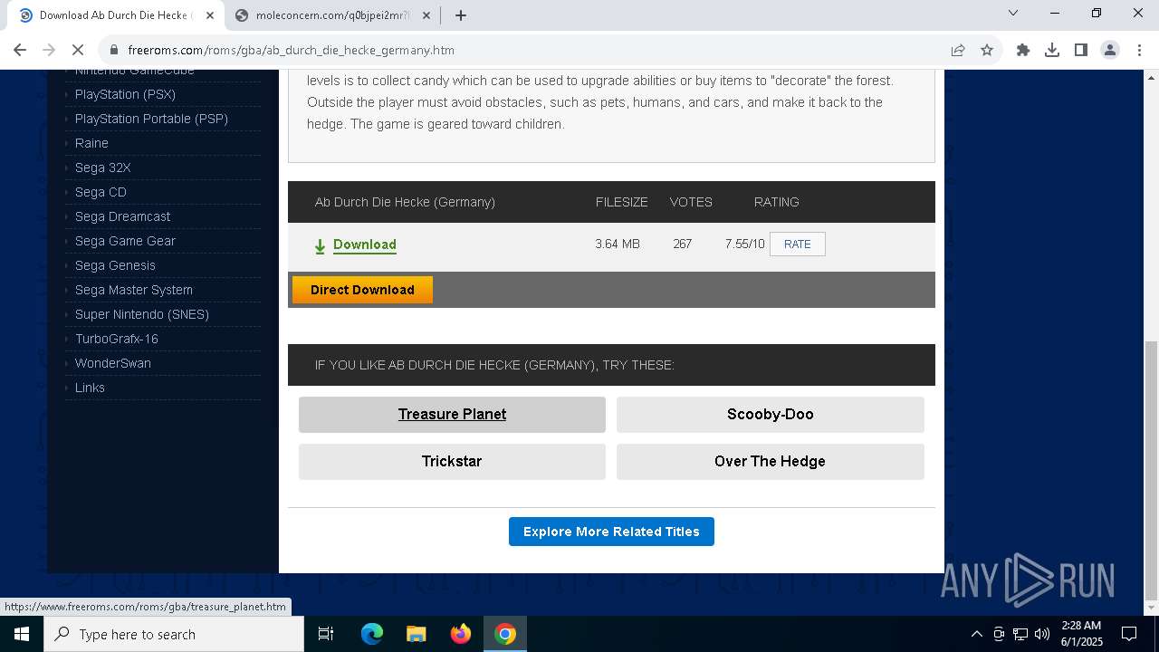
Task: Open the notification center icon
Action: click(x=1129, y=634)
